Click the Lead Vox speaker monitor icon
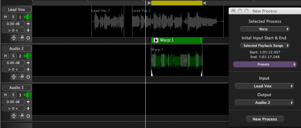 point(28,17)
